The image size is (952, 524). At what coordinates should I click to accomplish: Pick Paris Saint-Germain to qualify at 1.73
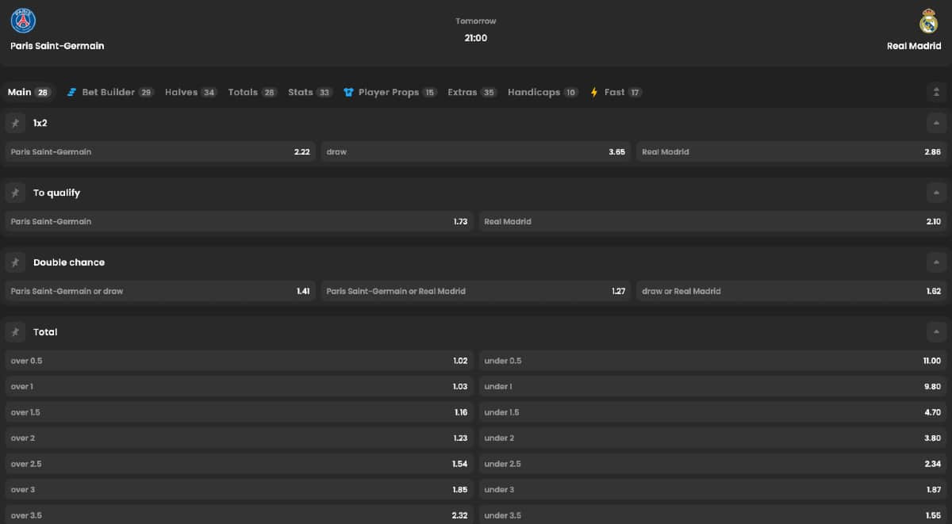click(239, 221)
